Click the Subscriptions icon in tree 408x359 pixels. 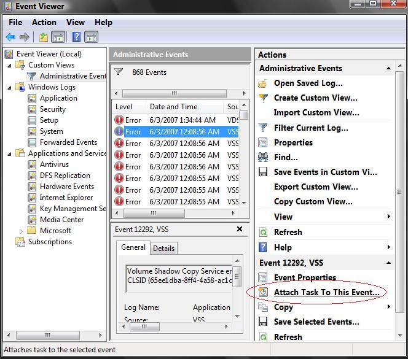pyautogui.click(x=20, y=242)
